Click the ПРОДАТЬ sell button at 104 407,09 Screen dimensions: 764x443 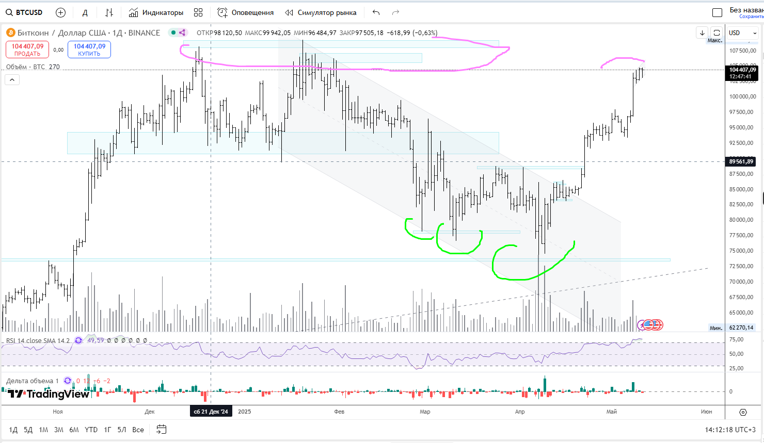point(27,50)
